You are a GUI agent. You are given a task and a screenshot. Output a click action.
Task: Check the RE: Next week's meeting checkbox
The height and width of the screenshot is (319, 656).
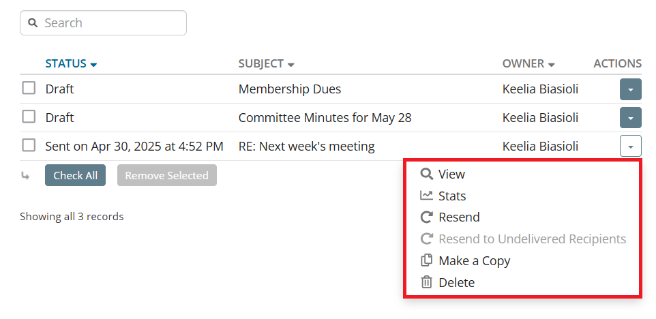pos(29,145)
